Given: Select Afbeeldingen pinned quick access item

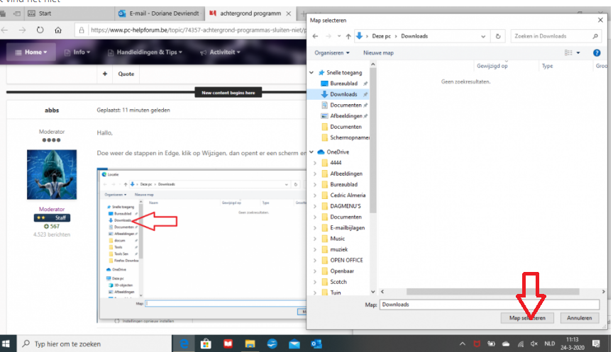Looking at the screenshot, I should coord(346,116).
